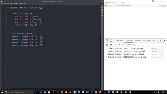Show more DevTools tabs with the double chevron
This screenshot has height=94, width=167.
click(153, 40)
